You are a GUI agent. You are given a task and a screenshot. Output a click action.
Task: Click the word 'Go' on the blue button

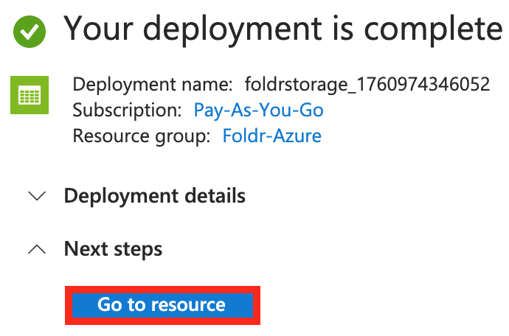coord(109,305)
